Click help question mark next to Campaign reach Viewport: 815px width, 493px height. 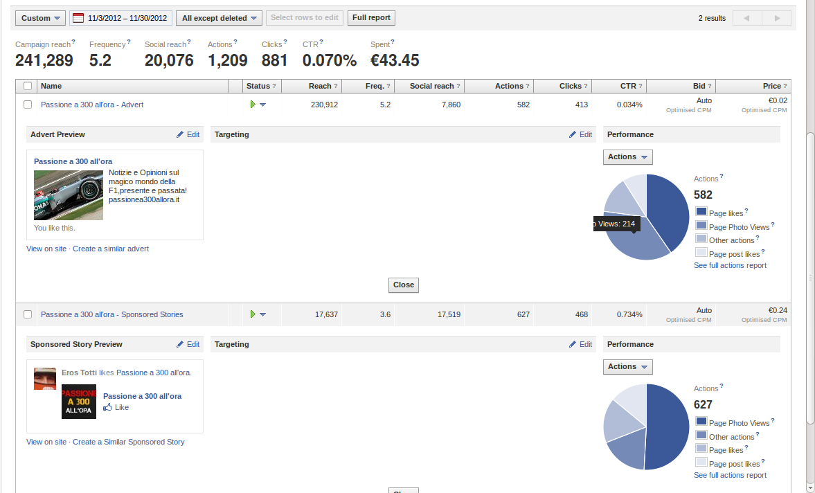73,42
